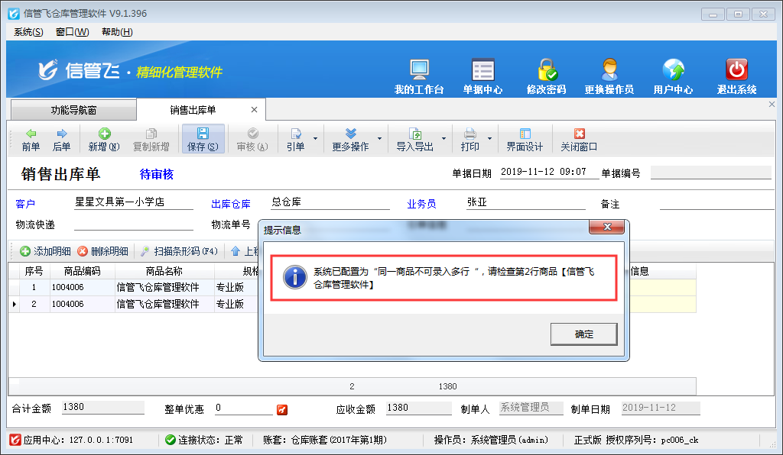Open the 系统 menu

click(x=28, y=32)
